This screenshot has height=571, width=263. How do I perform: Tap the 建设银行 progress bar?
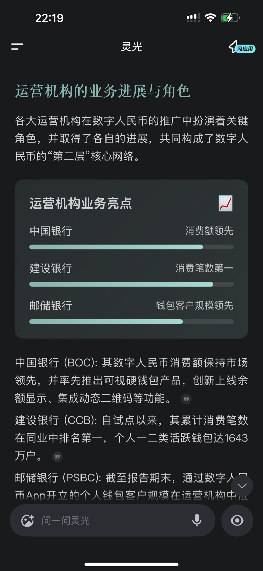pyautogui.click(x=131, y=284)
